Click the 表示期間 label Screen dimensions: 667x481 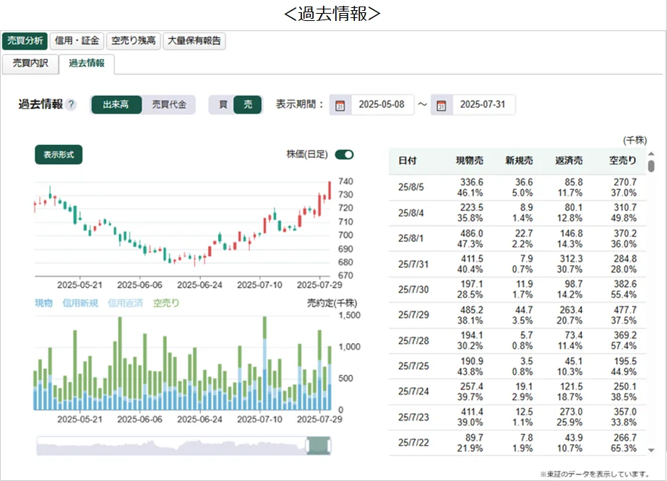click(299, 105)
